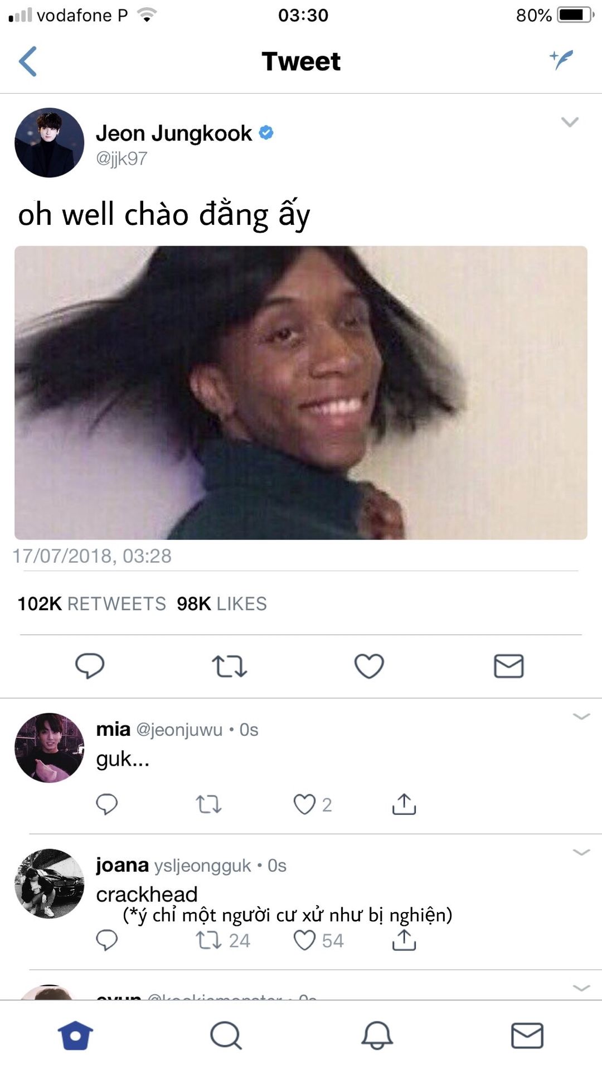Reply to Jeon Jungkook's tweet

pyautogui.click(x=90, y=665)
